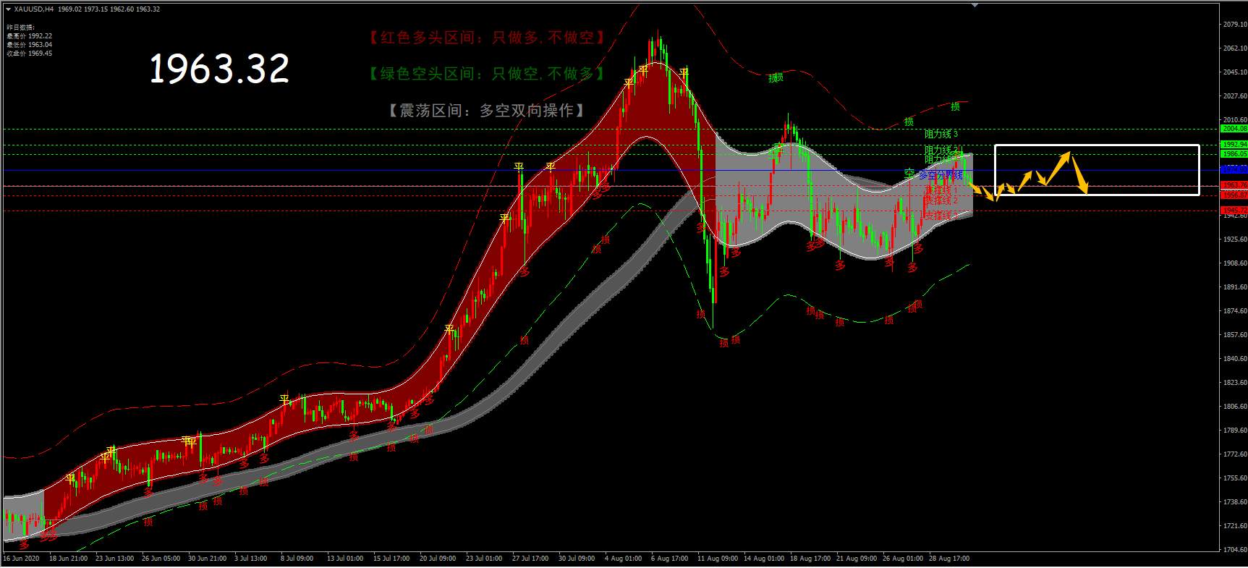Viewport: 1248px width, 568px height.
Task: Click the 1738.60 price axis value
Action: (1235, 502)
